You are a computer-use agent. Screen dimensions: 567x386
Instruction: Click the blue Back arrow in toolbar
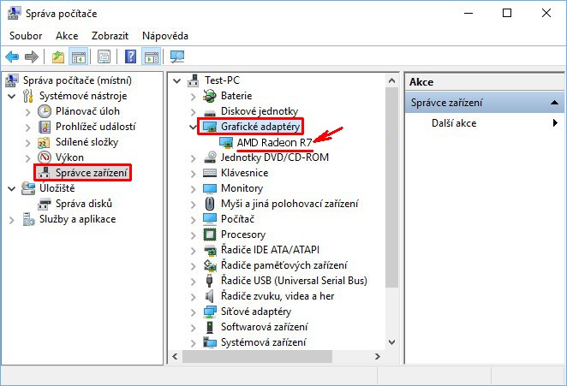12,56
